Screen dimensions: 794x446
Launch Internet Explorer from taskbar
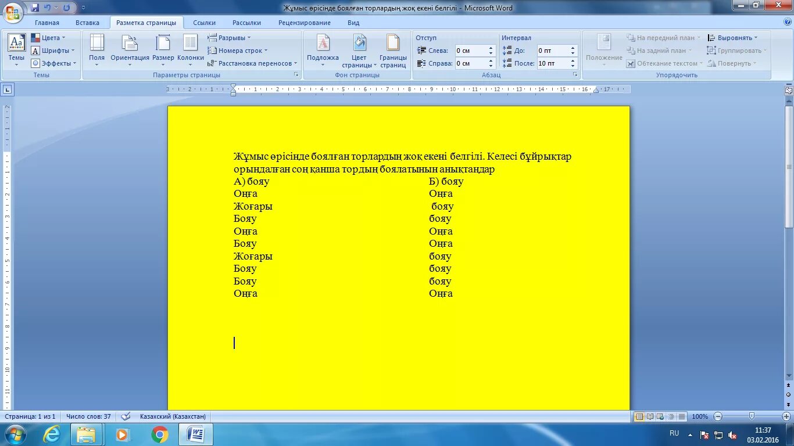pyautogui.click(x=52, y=434)
